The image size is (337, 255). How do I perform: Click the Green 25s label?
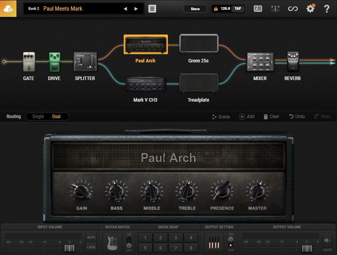point(198,61)
